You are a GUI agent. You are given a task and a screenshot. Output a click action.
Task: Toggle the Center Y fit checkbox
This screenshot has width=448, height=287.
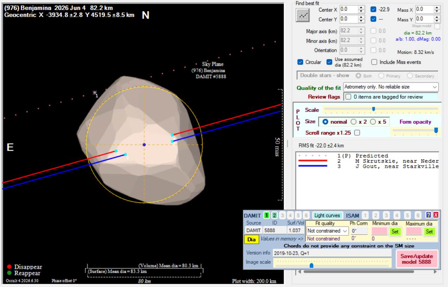[373, 19]
